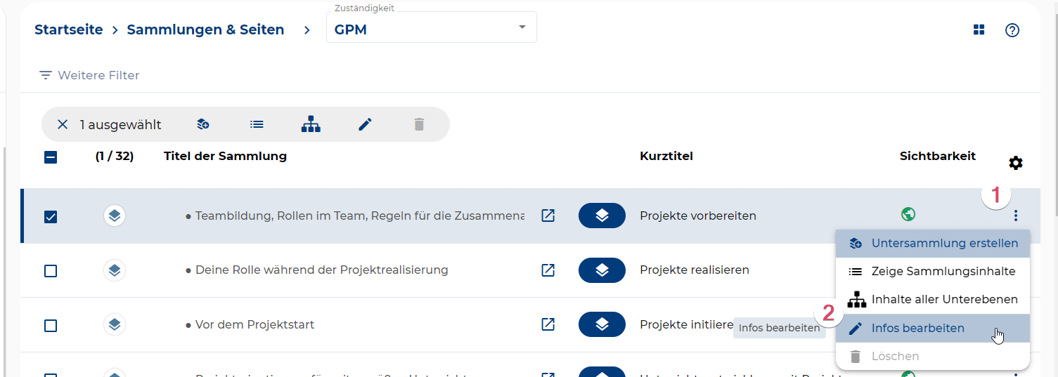Click the blue layers button for Projekte realisieren
Screen dimensions: 1058x377
tap(602, 270)
